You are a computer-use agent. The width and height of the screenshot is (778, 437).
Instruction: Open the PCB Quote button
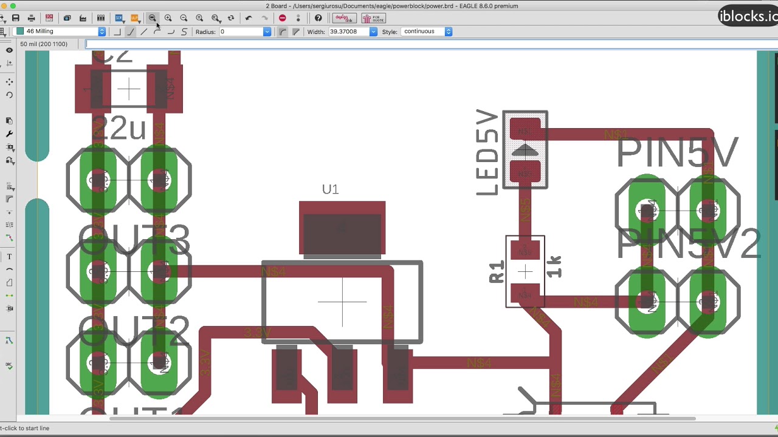pos(373,18)
